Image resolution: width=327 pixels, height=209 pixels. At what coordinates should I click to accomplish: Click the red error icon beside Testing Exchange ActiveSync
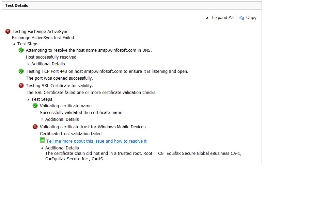click(8, 31)
